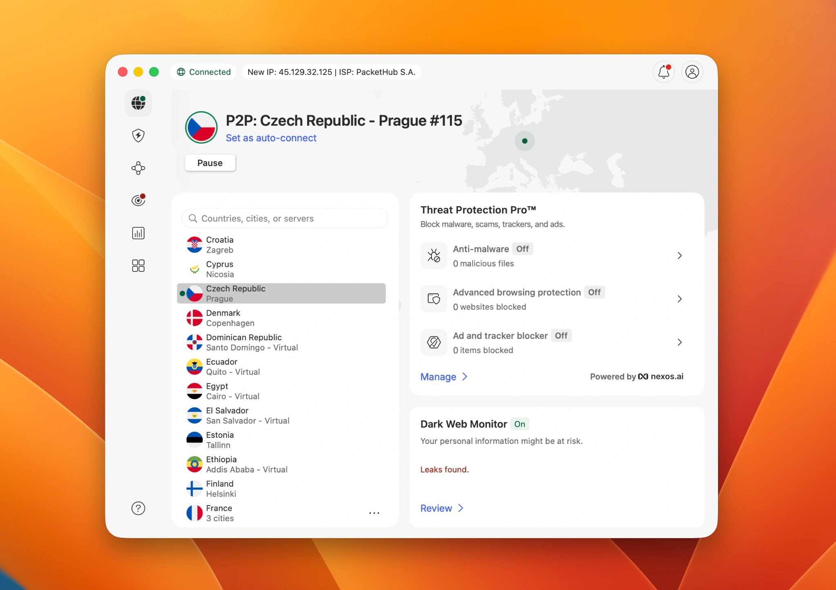
Task: Enable Advanced browsing protection
Action: coord(594,292)
